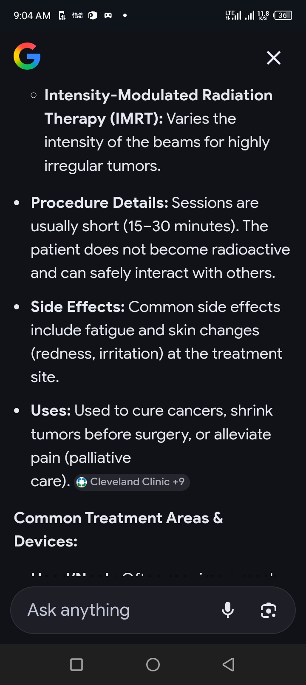Tap the Common Treatment Areas & Devices heading
The width and height of the screenshot is (306, 685).
pyautogui.click(x=118, y=529)
